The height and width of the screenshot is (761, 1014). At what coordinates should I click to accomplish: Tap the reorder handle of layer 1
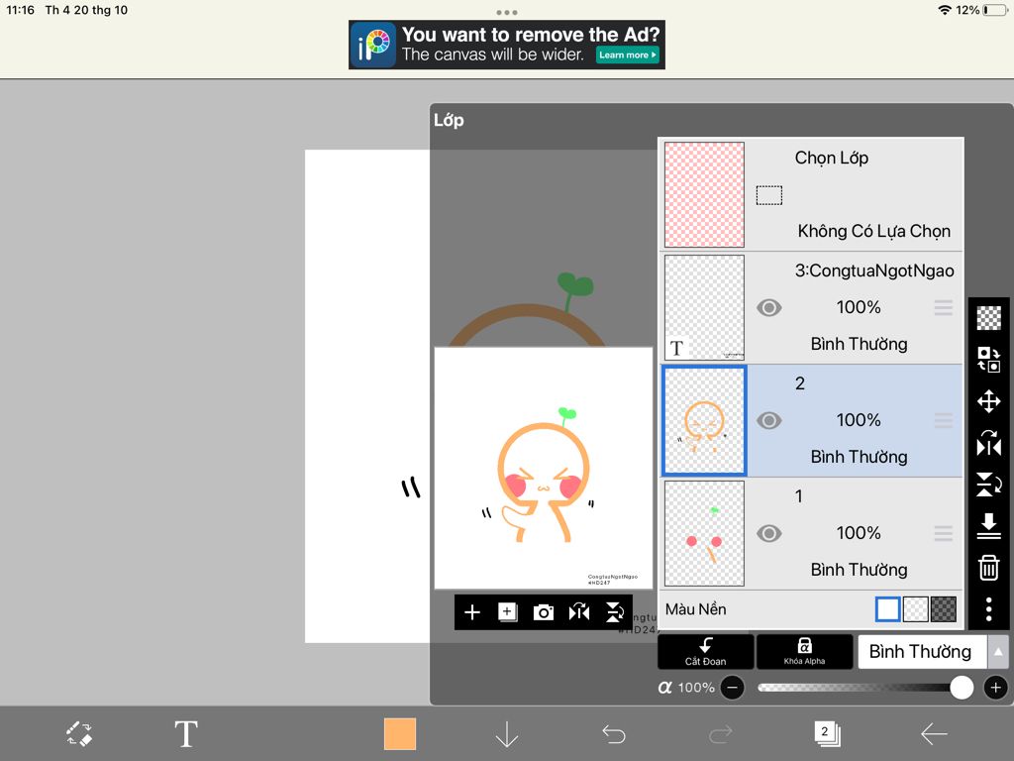(x=944, y=533)
